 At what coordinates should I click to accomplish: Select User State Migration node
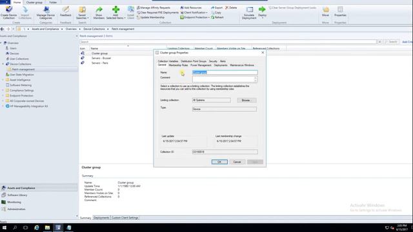pos(21,75)
